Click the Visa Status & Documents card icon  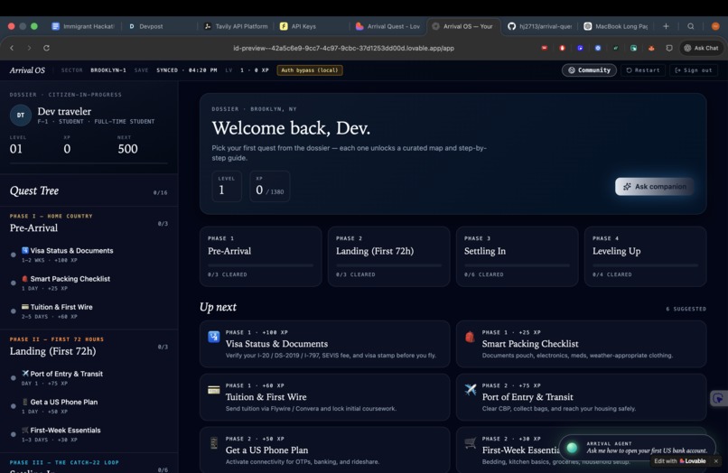(x=213, y=337)
